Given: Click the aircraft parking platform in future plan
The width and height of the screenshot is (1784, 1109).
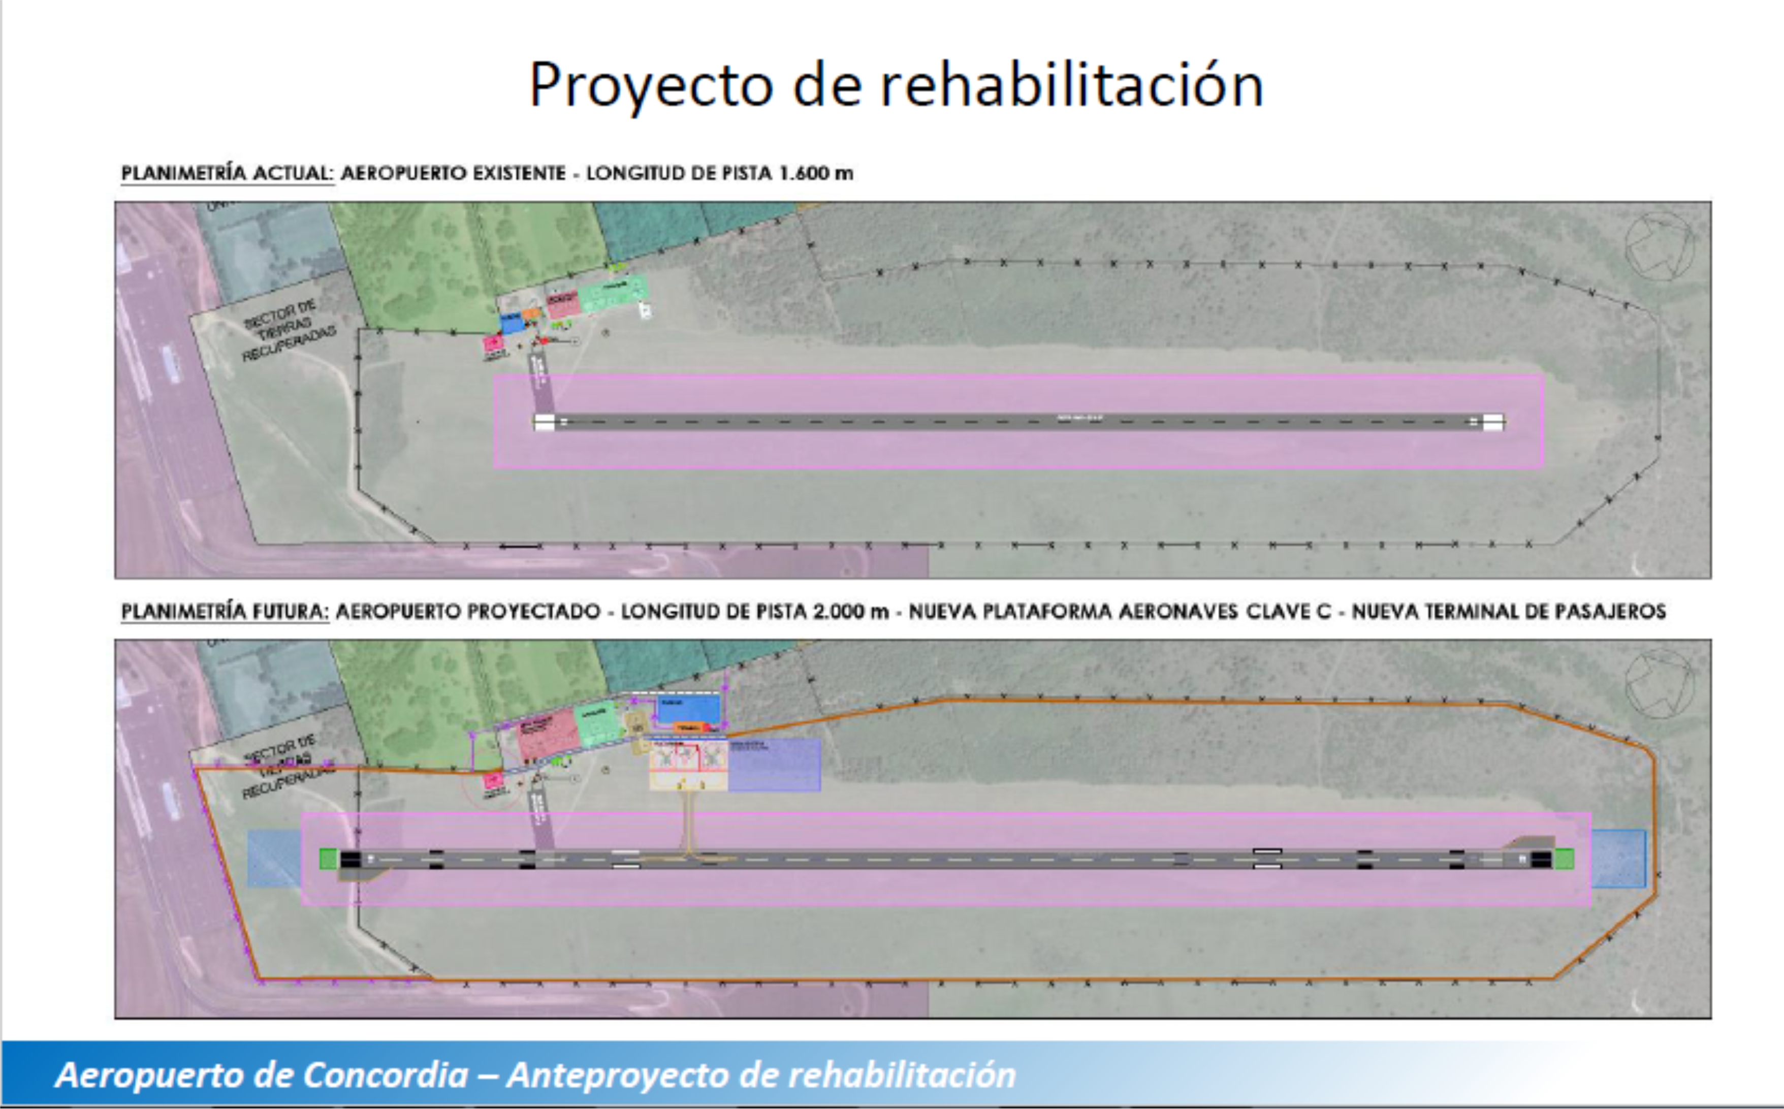Looking at the screenshot, I should click(688, 764).
